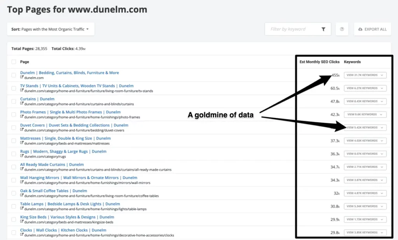This screenshot has width=398, height=240.
Task: Open the Sort by organic traffic dropdown
Action: [51, 29]
